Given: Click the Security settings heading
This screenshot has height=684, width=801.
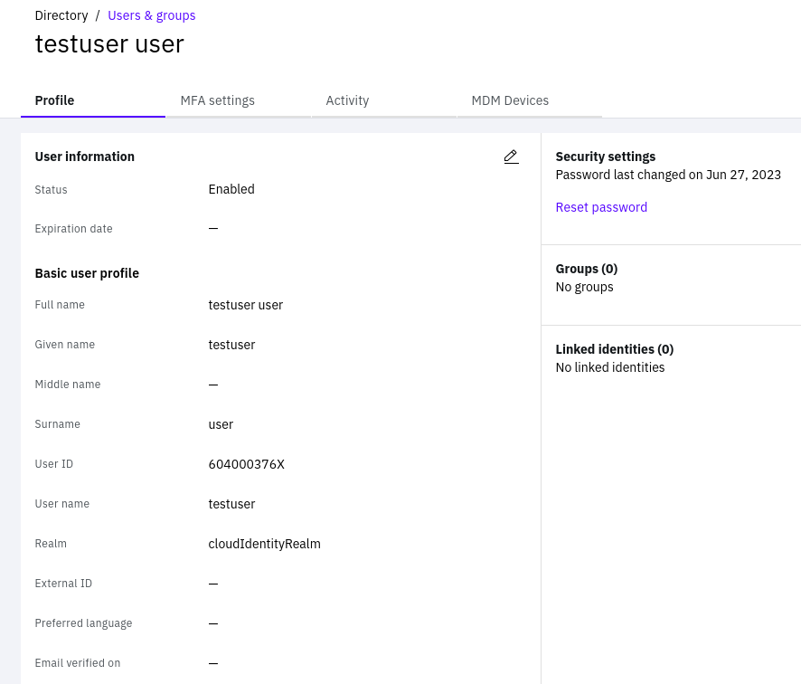Looking at the screenshot, I should (605, 157).
